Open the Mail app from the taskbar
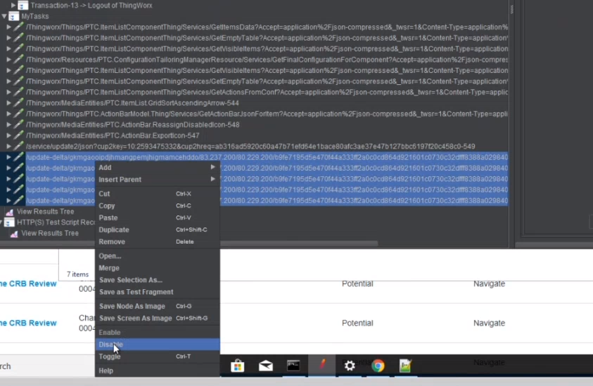The height and width of the screenshot is (386, 593). [265, 366]
